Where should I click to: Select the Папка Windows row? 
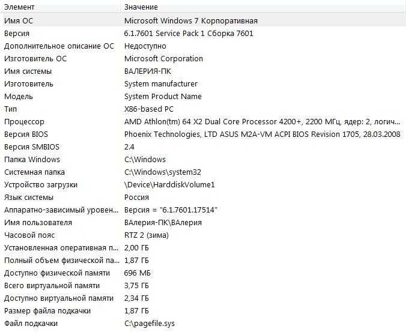coord(203,160)
